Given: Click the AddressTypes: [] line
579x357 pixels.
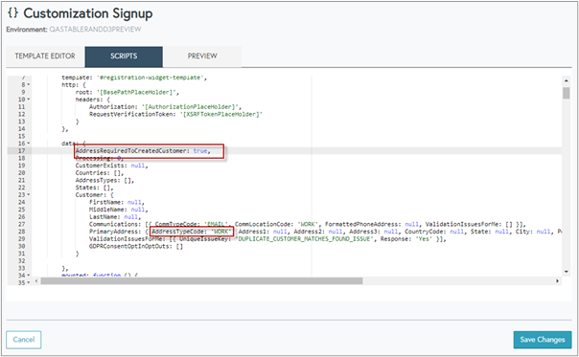Looking at the screenshot, I should coord(104,180).
